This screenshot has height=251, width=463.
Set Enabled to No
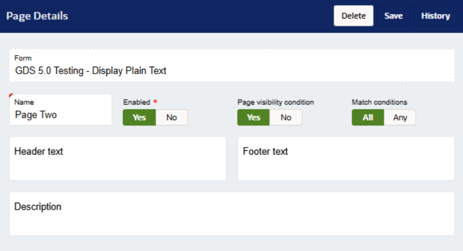coord(171,117)
